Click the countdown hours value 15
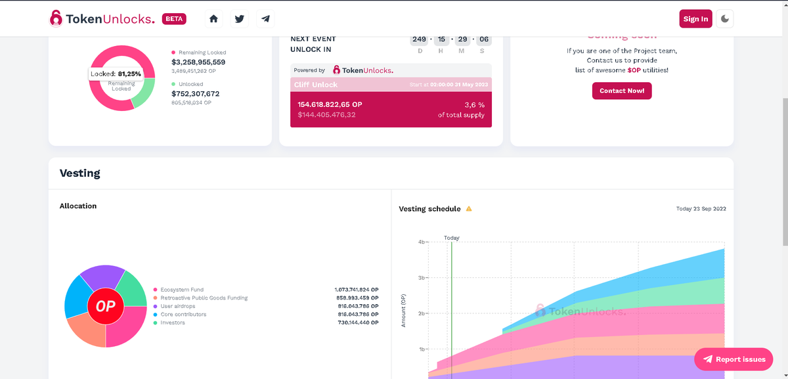 [x=441, y=40]
